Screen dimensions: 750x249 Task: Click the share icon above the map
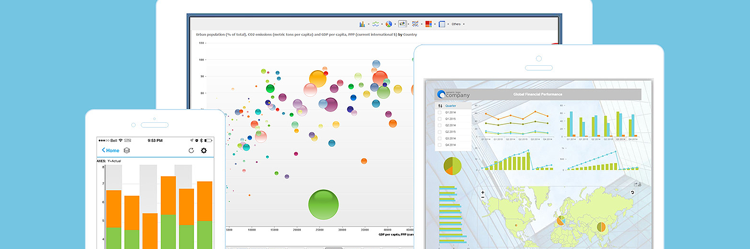tap(636, 184)
